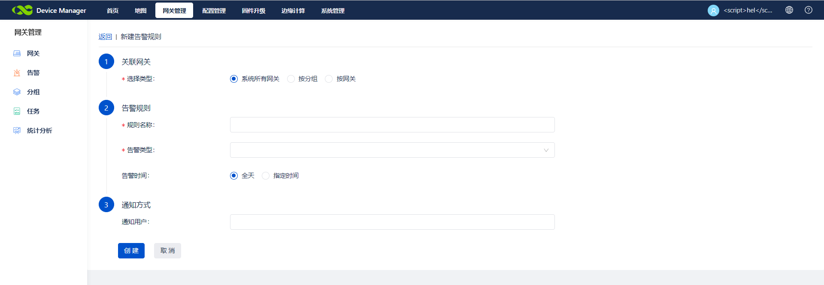824x285 pixels.
Task: Click the Device Manager logo icon
Action: pos(22,10)
